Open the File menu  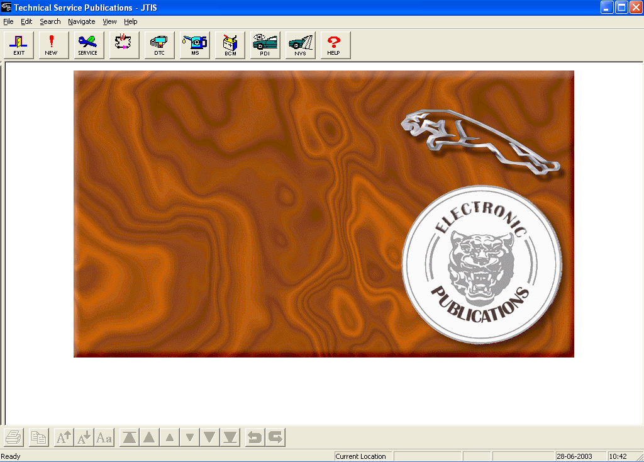point(8,21)
